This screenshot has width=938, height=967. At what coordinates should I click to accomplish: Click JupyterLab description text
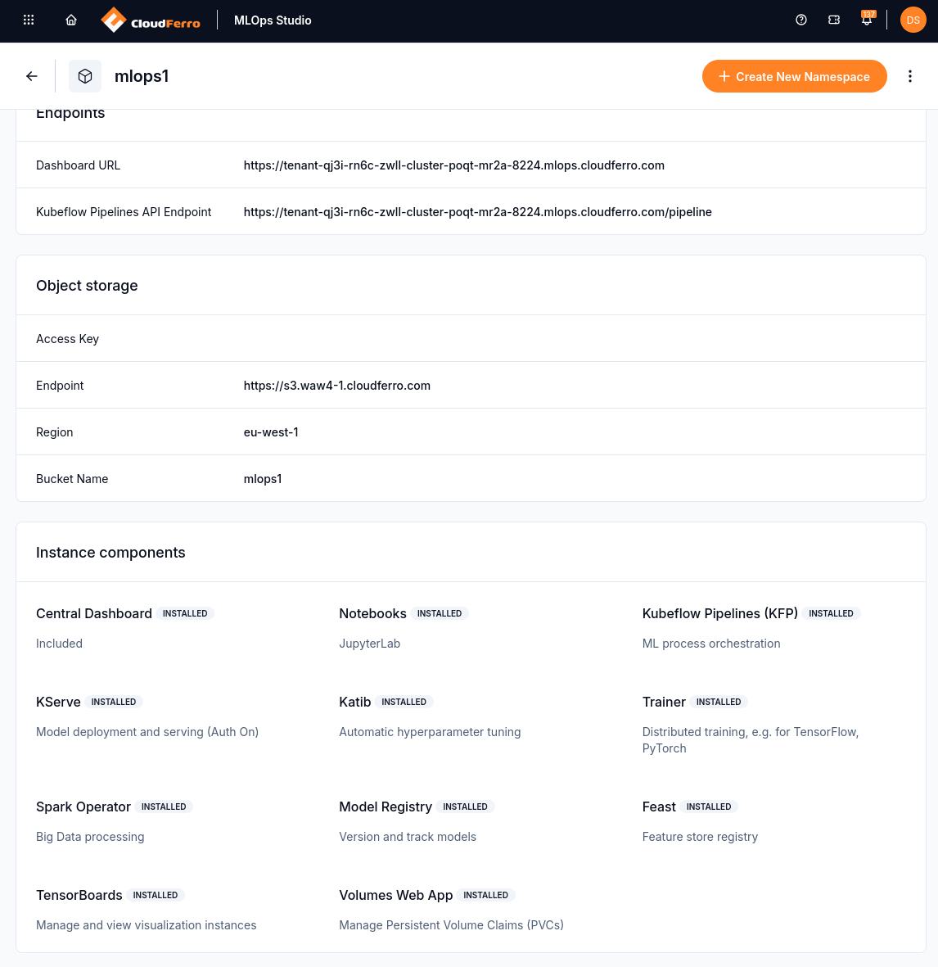[370, 644]
